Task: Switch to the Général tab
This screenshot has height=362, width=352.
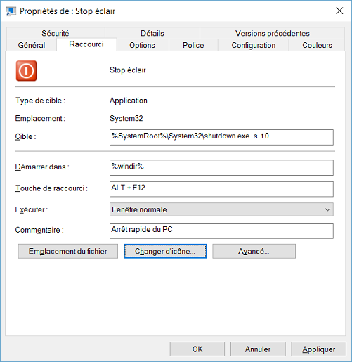Action: [32, 45]
